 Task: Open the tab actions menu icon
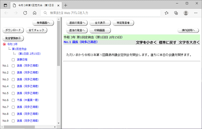[x=5, y=5]
